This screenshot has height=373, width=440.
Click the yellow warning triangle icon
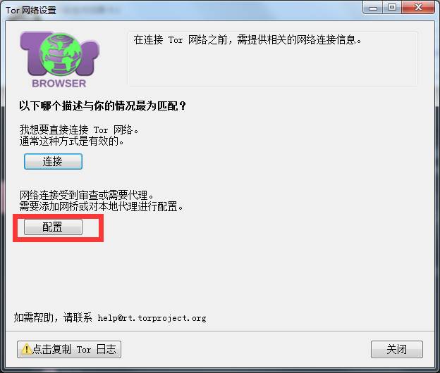pos(26,349)
